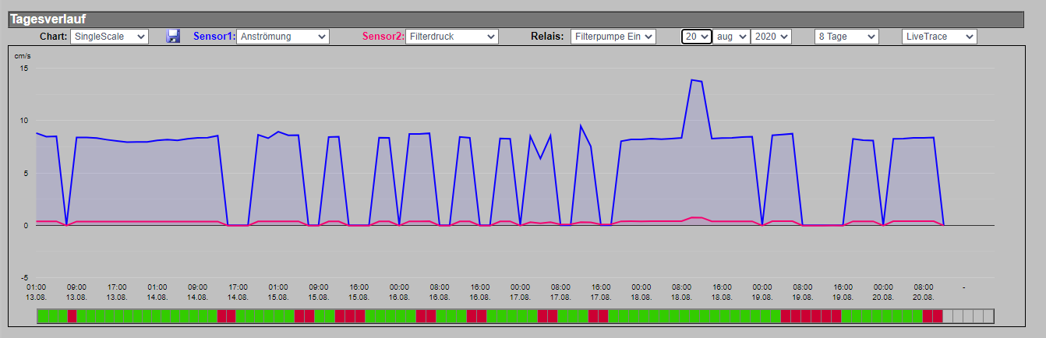Viewport: 1046px width, 338px height.
Task: Click x-axis label 16:00 19.08.
Action: pyautogui.click(x=843, y=292)
